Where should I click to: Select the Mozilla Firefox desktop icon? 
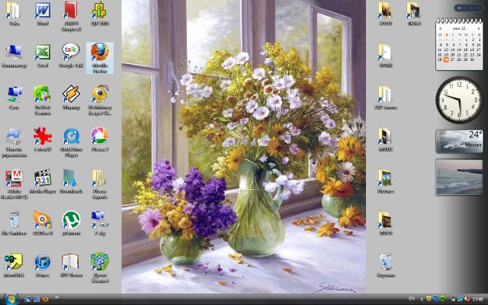point(100,58)
